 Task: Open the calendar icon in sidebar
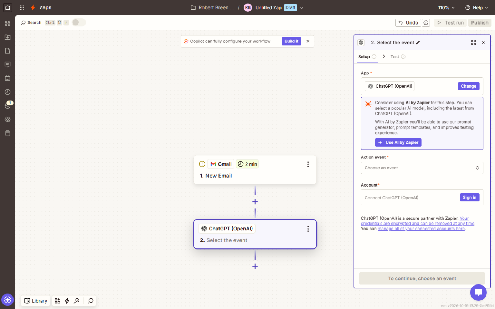[x=7, y=78]
